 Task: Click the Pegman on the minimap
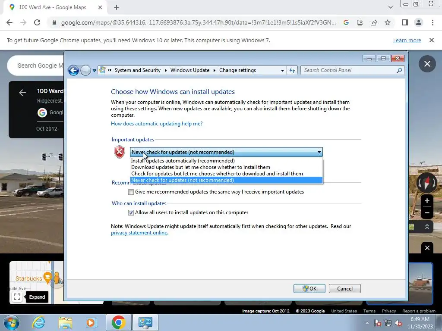(57, 278)
